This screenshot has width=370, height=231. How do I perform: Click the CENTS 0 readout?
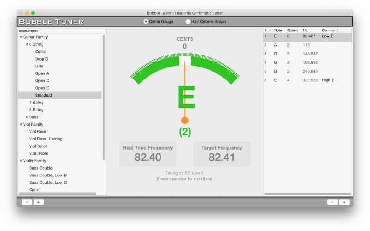click(185, 43)
